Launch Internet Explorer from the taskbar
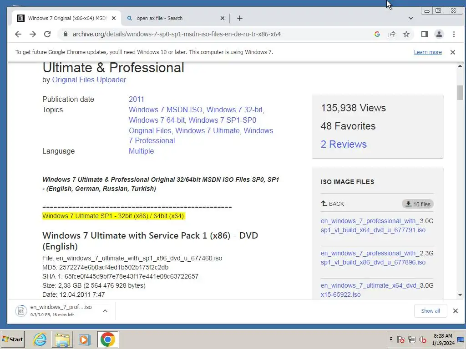Image resolution: width=466 pixels, height=349 pixels. click(x=40, y=339)
